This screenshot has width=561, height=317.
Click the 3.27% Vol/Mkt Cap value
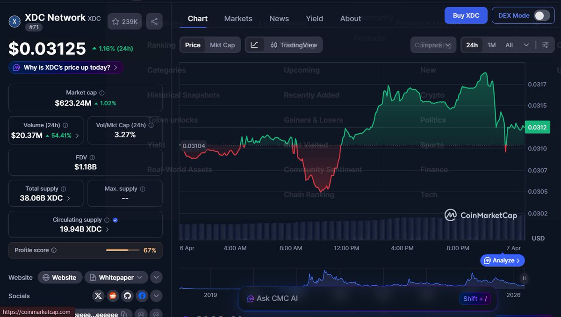point(125,135)
